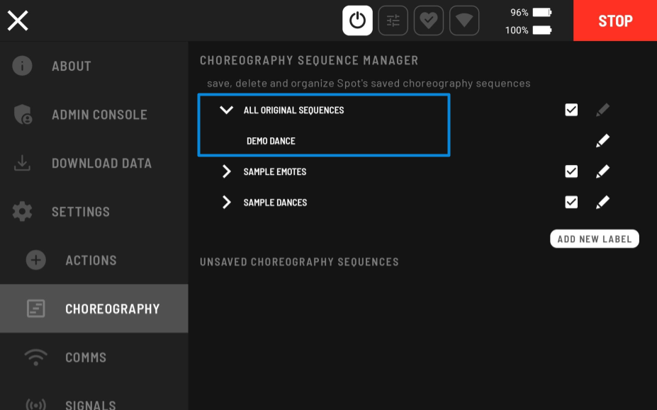
Task: Click the Wi-Fi signal status icon
Action: 464,21
